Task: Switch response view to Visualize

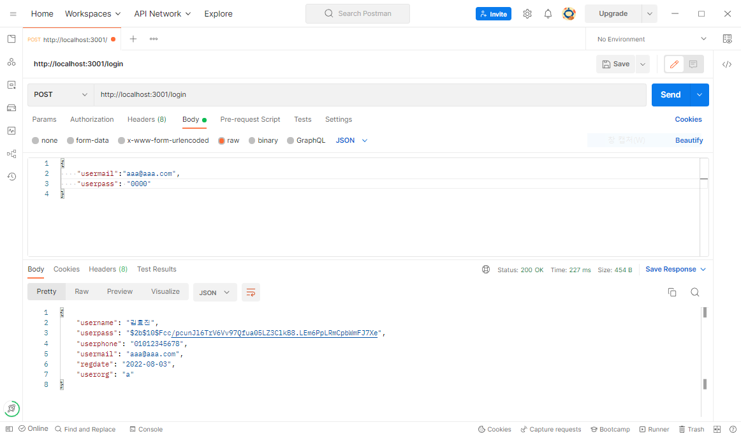Action: click(165, 291)
